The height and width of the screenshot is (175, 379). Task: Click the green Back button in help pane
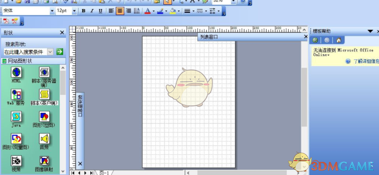tap(315, 40)
